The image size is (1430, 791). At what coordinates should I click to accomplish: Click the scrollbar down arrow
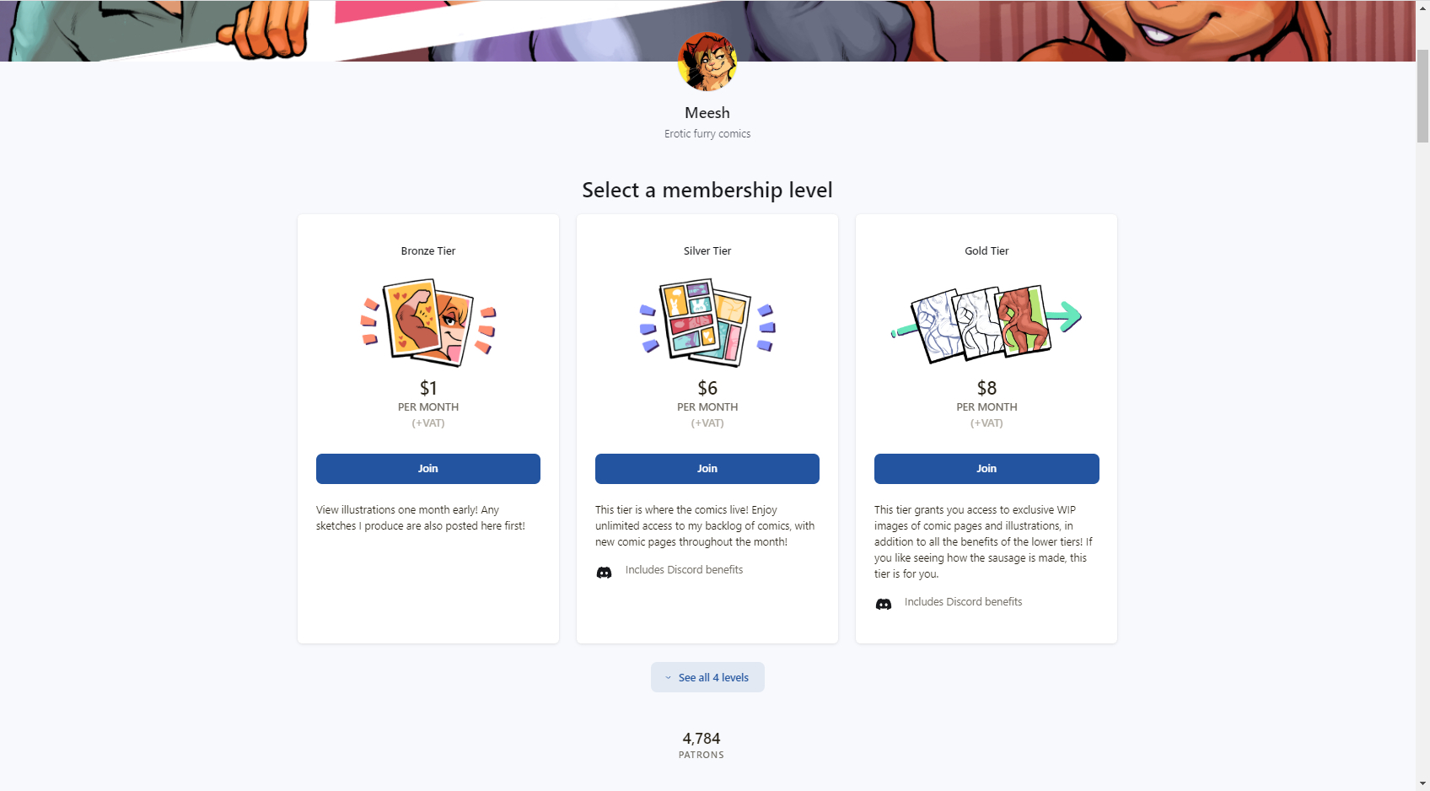coord(1422,783)
